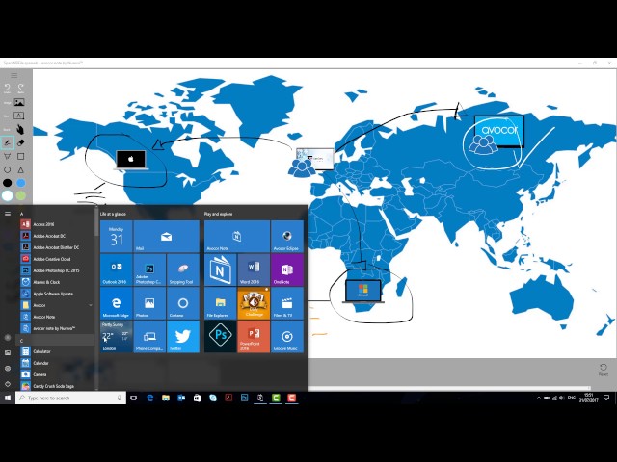Open the Snipping Tool tile
The width and height of the screenshot is (617, 462).
pos(183,269)
